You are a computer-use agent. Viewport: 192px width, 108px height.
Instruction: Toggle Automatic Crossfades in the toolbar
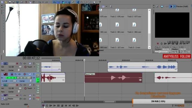point(58,2)
